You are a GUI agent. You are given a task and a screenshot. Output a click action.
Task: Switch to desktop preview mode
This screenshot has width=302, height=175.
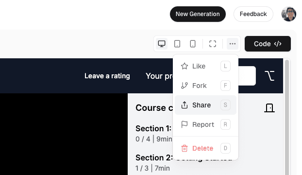coord(162,44)
